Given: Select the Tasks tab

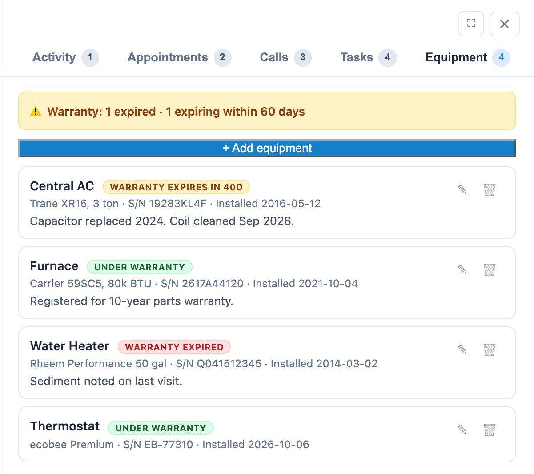Looking at the screenshot, I should pos(368,57).
